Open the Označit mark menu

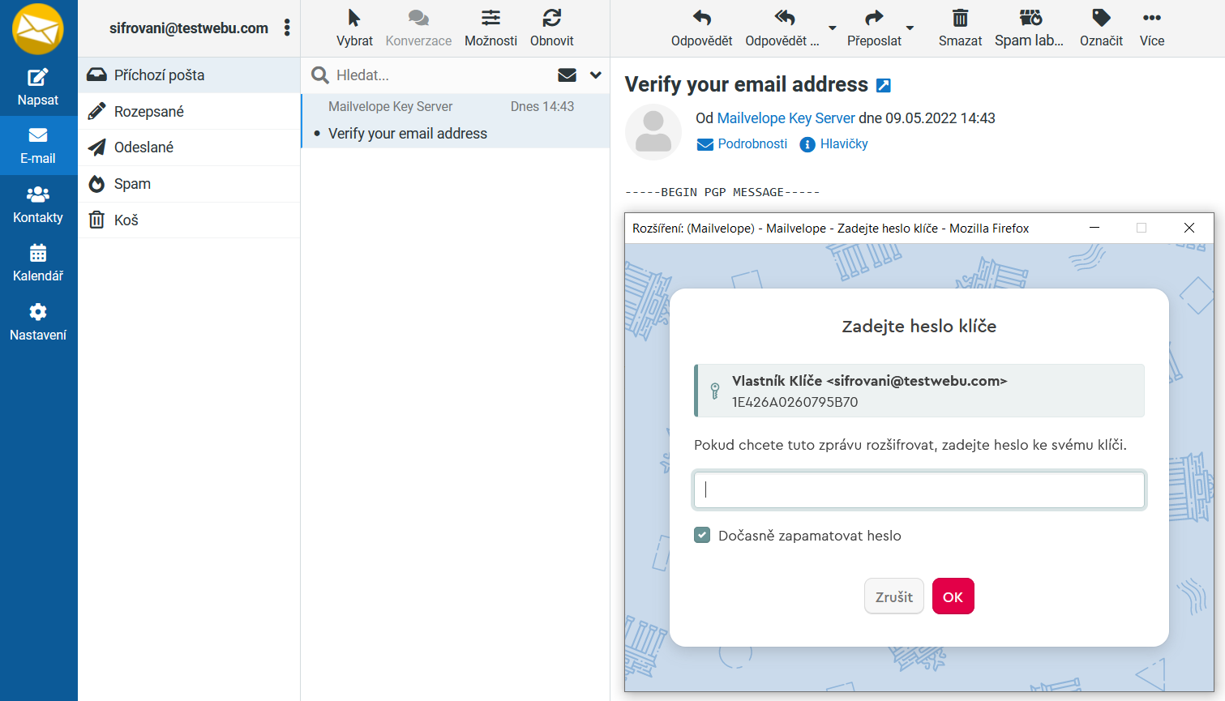click(x=1101, y=28)
